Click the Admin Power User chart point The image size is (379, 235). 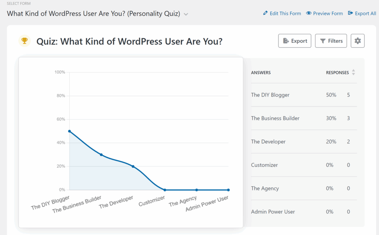tap(228, 190)
